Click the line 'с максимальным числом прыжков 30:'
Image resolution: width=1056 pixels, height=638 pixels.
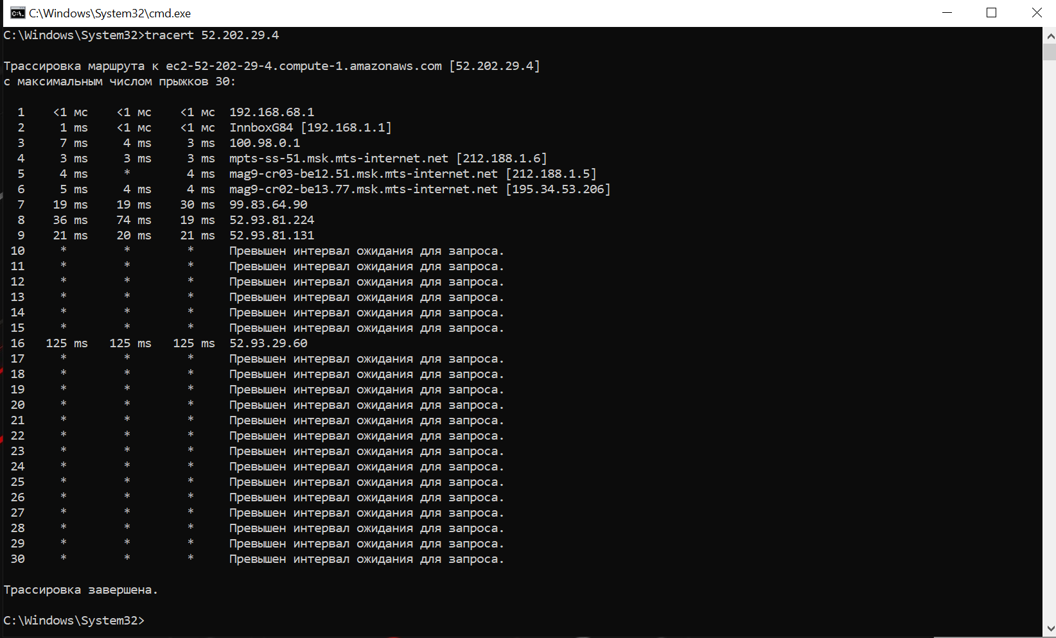click(119, 82)
